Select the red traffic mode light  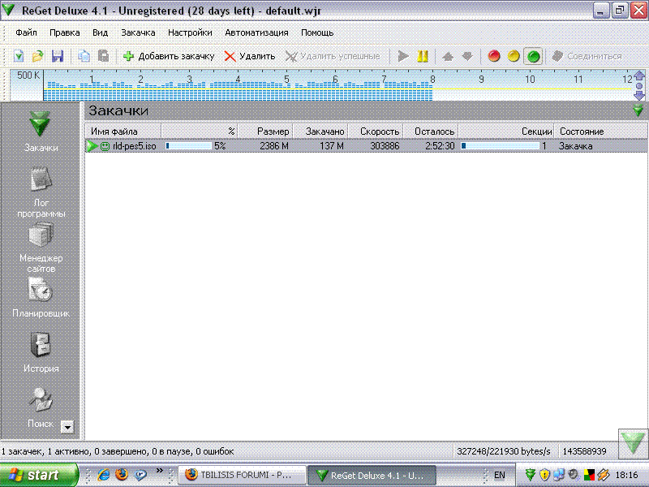point(493,56)
